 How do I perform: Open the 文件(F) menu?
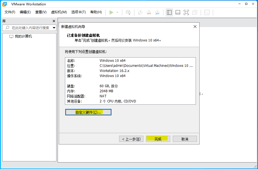pyautogui.click(x=10, y=12)
